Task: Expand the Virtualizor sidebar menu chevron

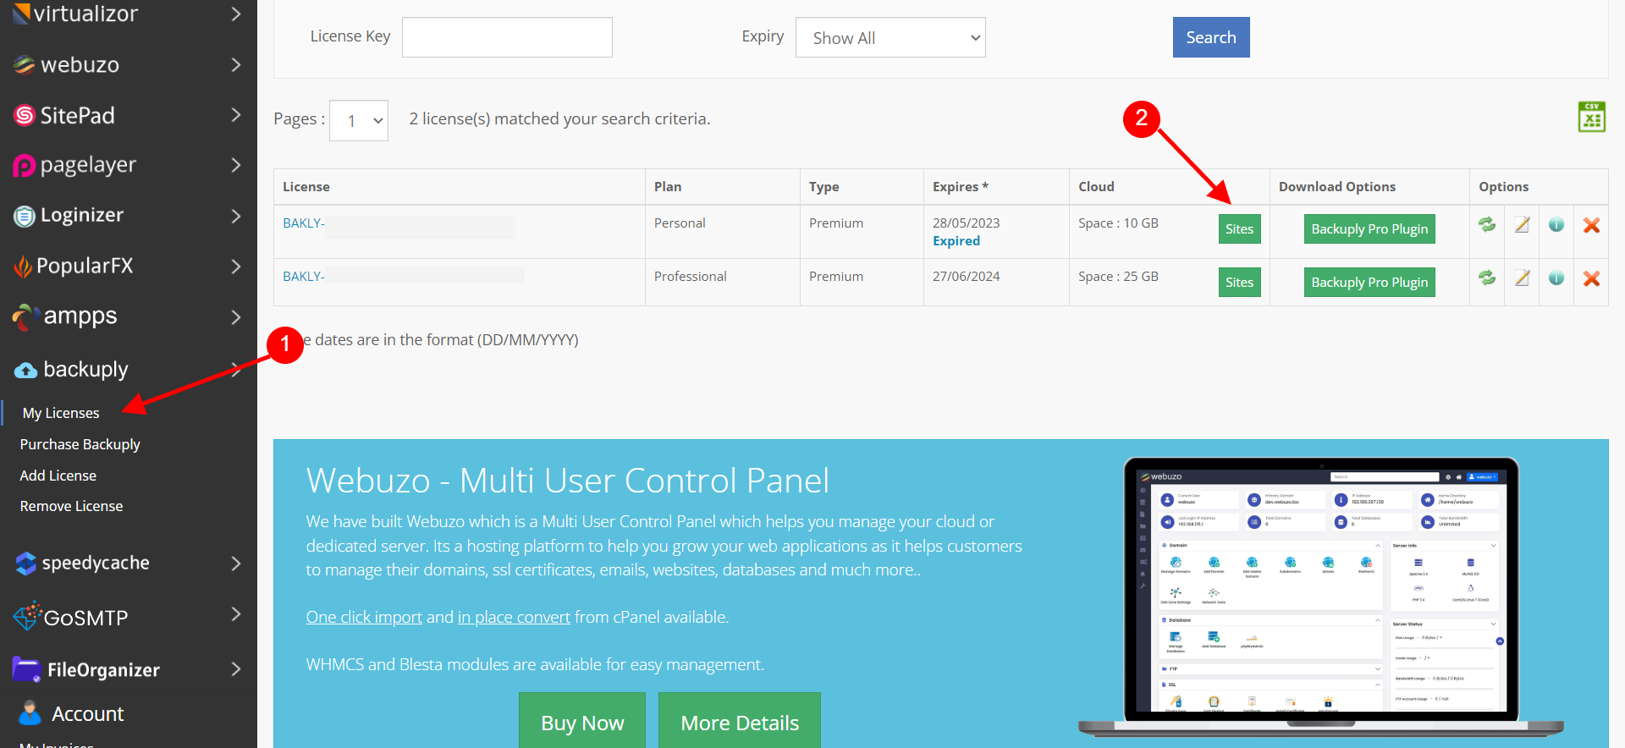Action: click(236, 14)
